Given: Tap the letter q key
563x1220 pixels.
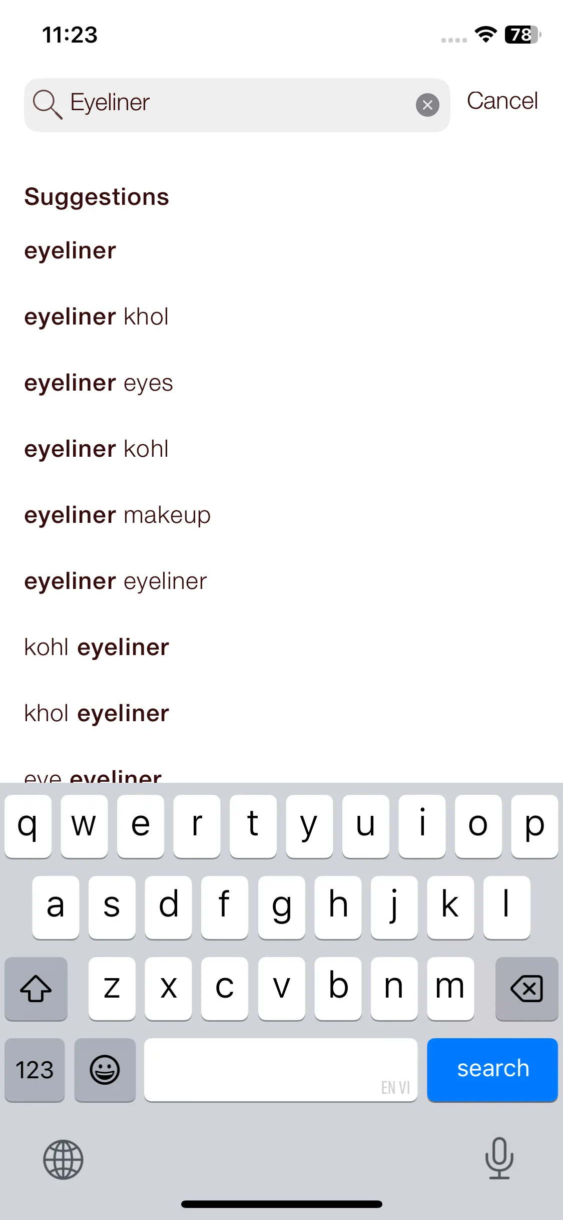Looking at the screenshot, I should click(28, 826).
